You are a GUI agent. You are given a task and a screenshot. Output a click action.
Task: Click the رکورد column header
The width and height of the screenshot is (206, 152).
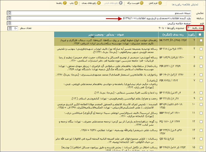coord(192,35)
